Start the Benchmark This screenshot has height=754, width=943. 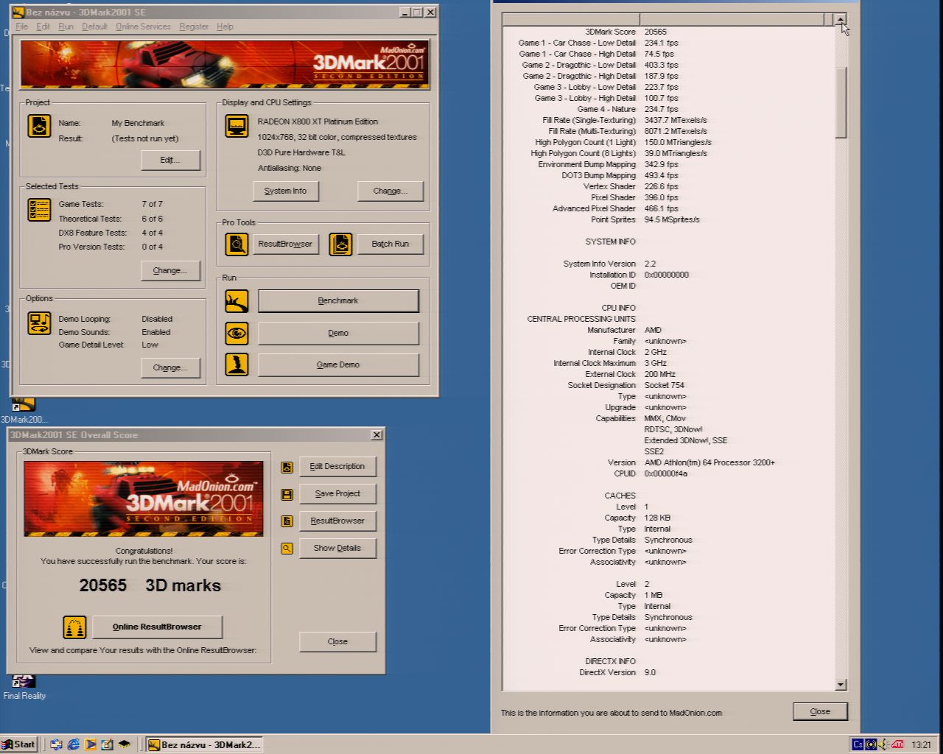click(x=338, y=300)
